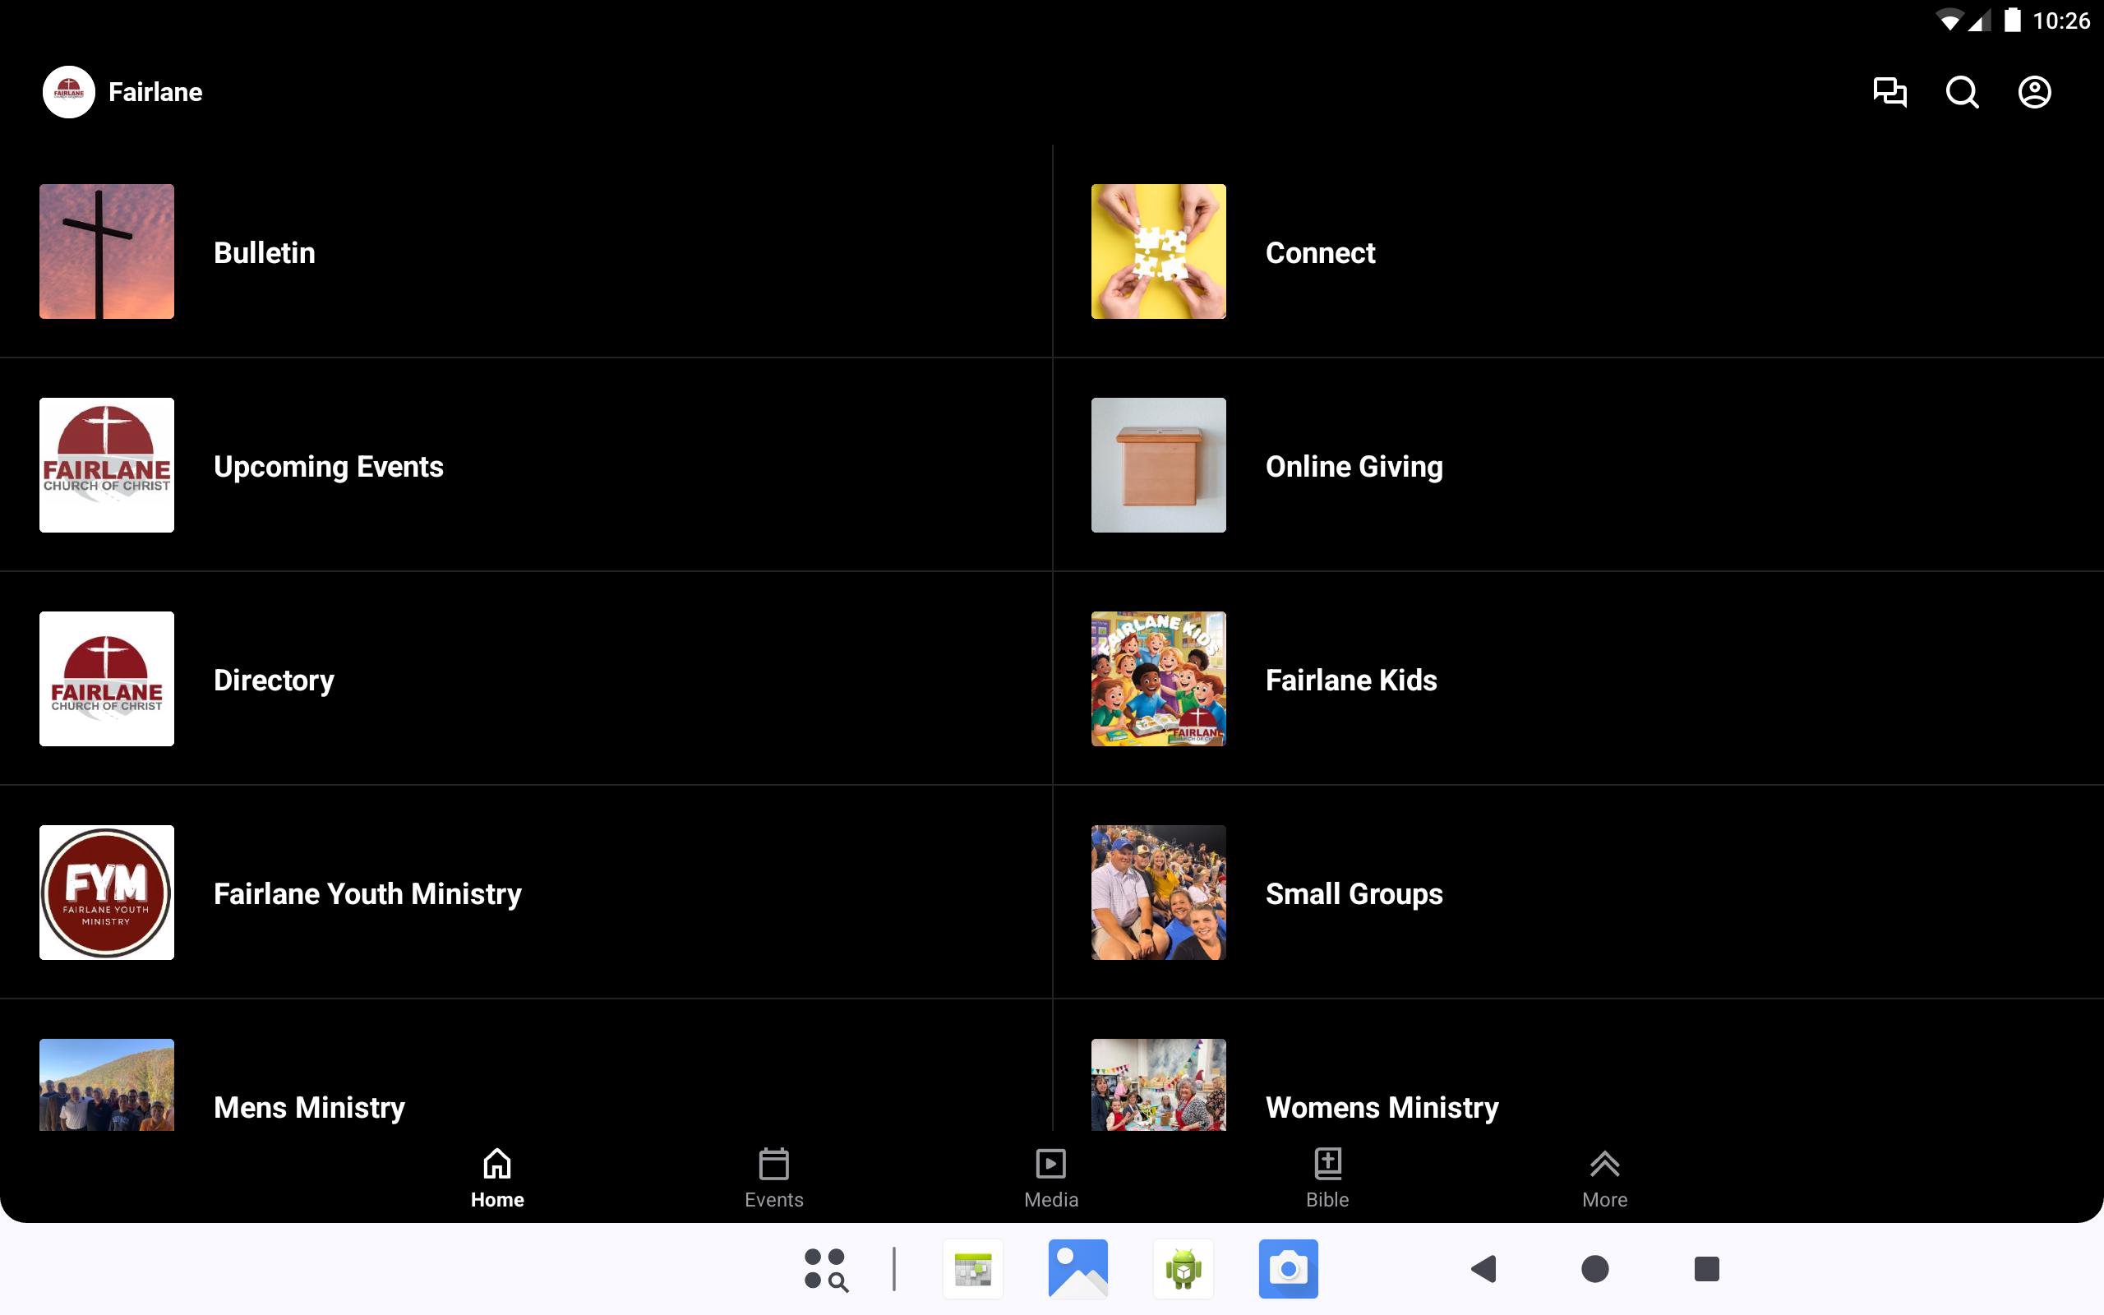Launch the camera app in taskbar
The image size is (2104, 1315).
coord(1288,1269)
